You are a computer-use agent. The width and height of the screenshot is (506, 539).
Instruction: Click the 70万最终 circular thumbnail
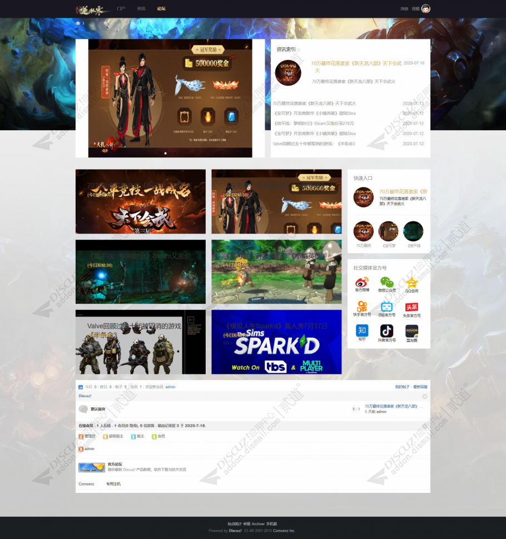[364, 231]
